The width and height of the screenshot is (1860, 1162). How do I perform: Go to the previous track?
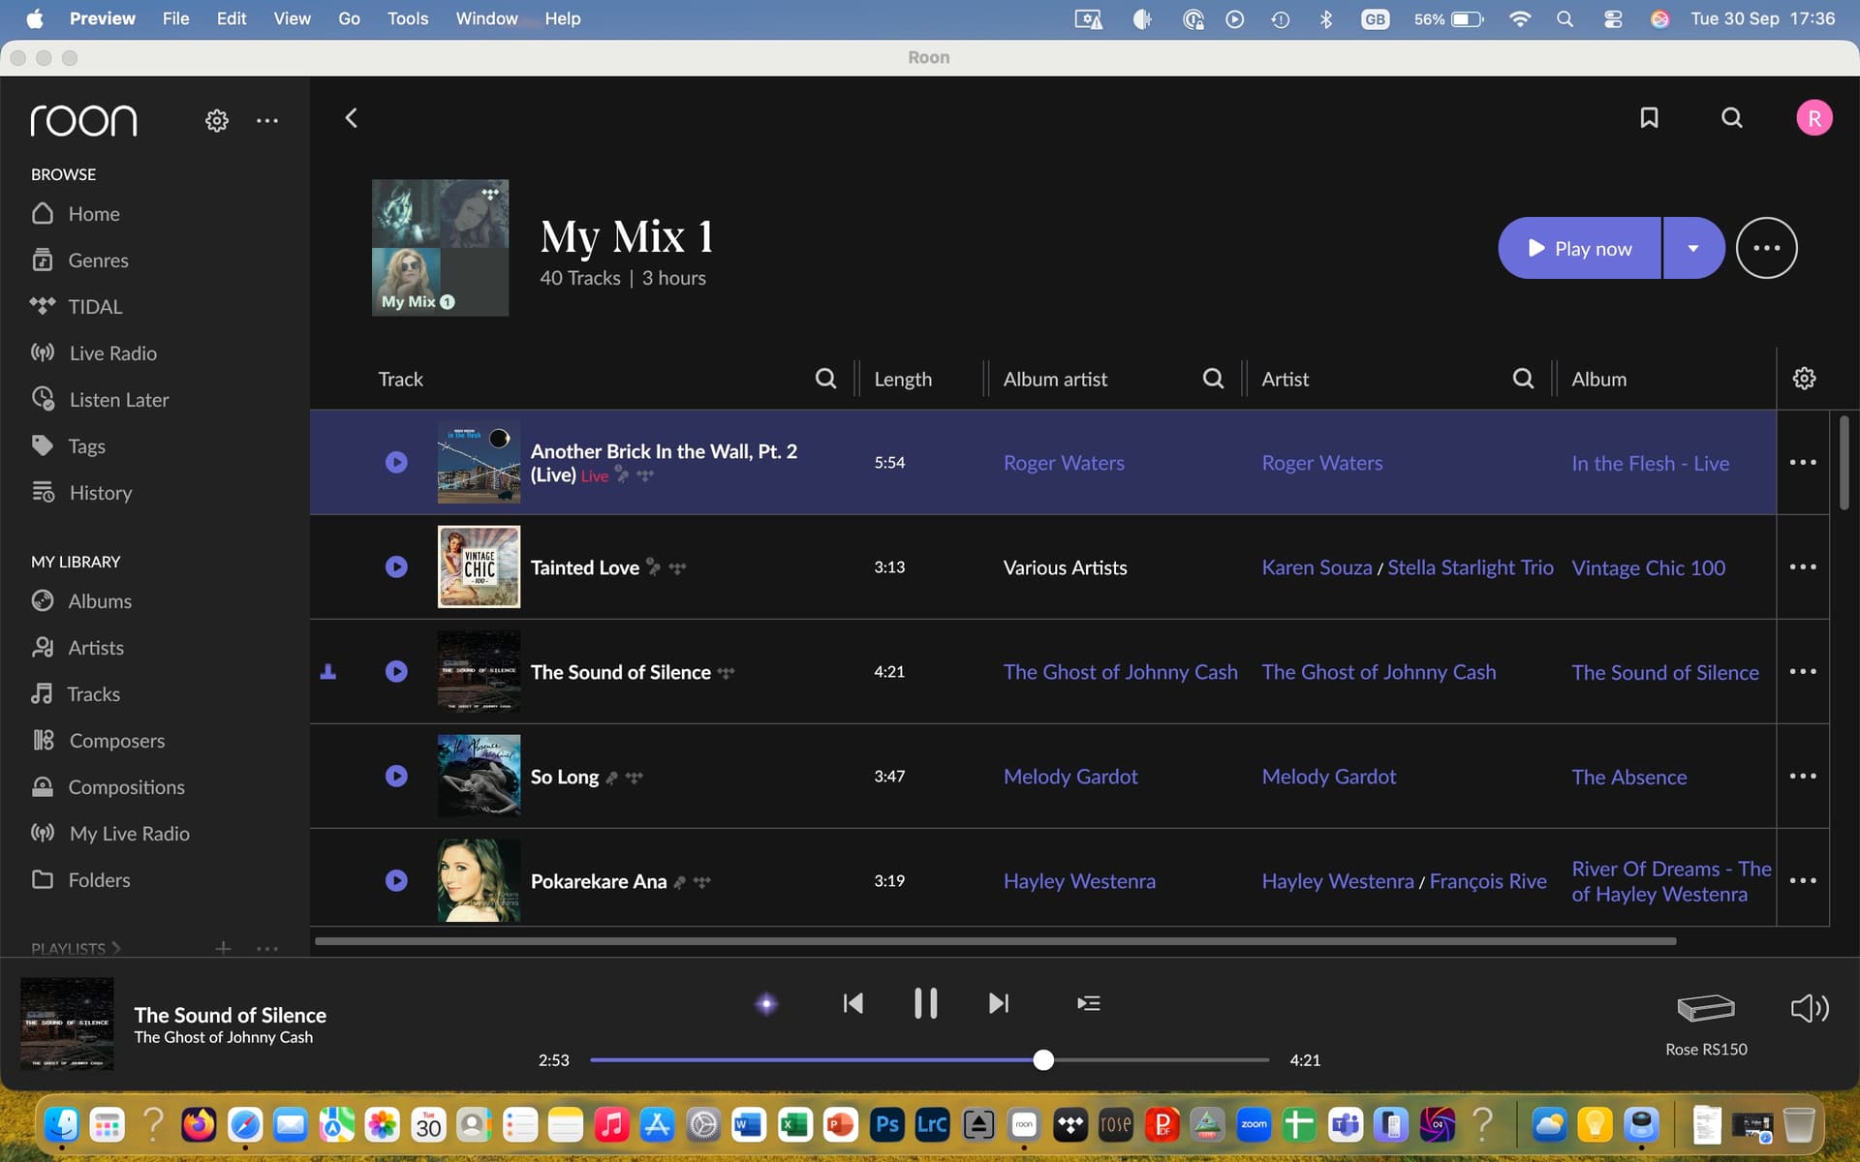[x=852, y=1003]
